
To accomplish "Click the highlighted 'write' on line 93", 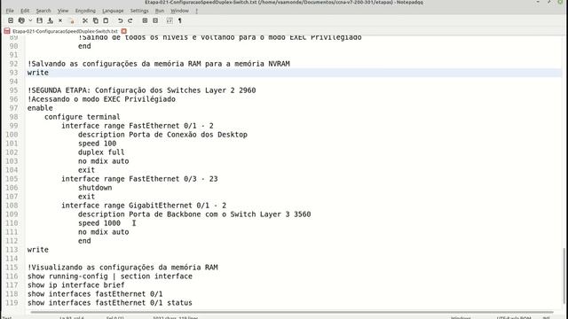I will pos(37,73).
